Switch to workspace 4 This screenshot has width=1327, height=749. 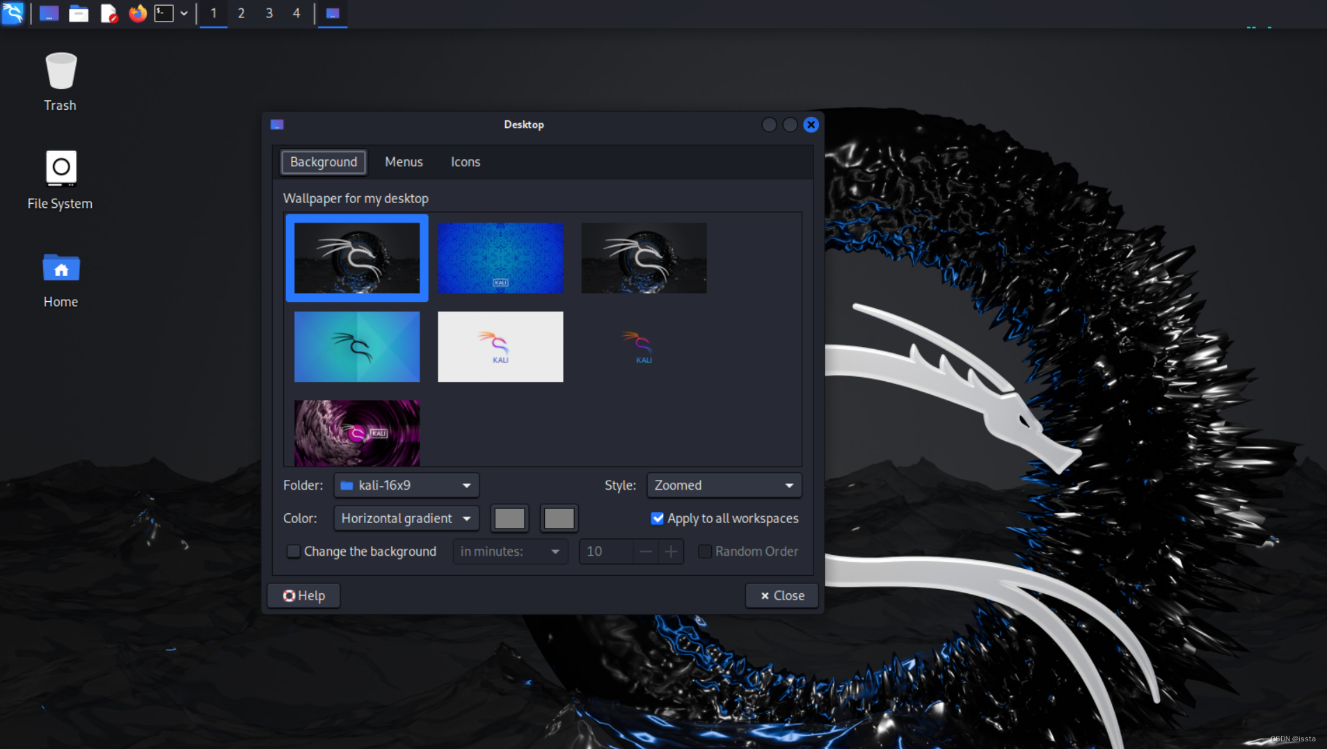pos(296,13)
